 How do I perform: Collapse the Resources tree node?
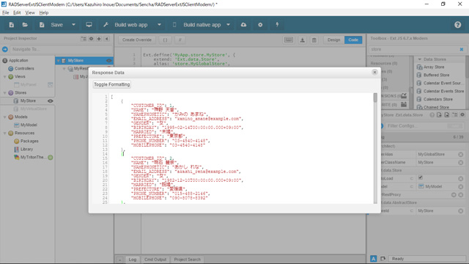[x=5, y=133]
